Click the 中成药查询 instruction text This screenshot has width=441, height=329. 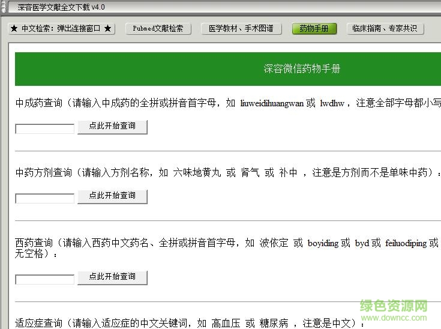(228, 103)
